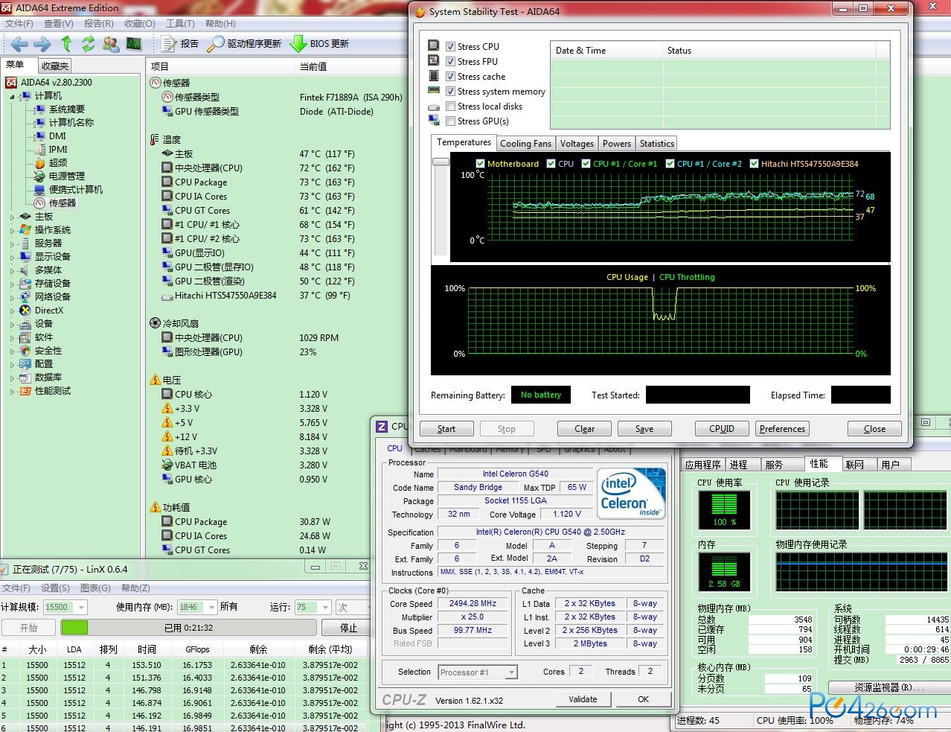This screenshot has width=951, height=732.
Task: Click the 安全性 shield icon
Action: tap(26, 351)
